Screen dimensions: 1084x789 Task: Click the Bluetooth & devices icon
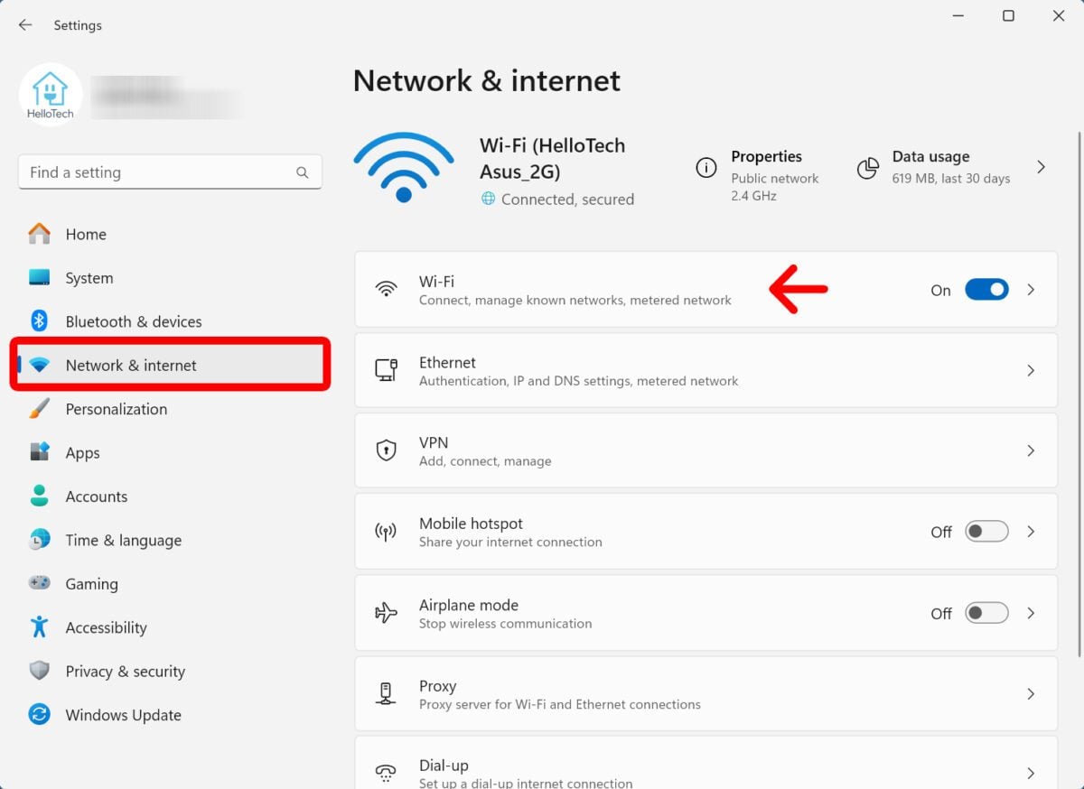coord(39,321)
